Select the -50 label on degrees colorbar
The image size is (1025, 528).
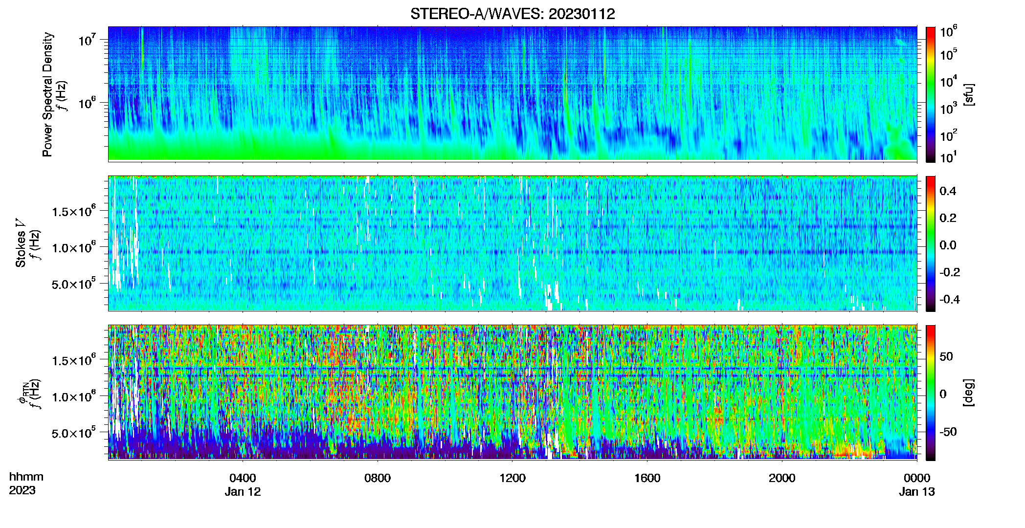948,432
